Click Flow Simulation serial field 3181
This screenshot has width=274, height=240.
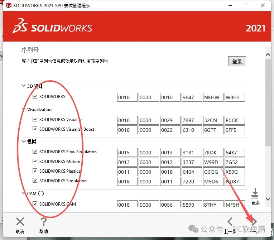pos(192,153)
